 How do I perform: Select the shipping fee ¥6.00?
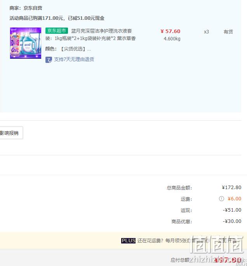click(235, 198)
